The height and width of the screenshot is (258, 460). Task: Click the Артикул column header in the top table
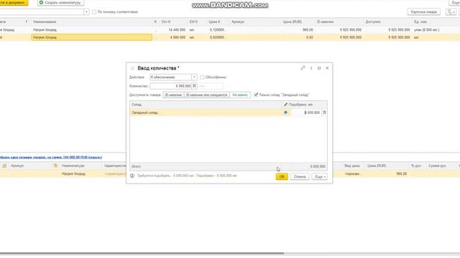255,22
